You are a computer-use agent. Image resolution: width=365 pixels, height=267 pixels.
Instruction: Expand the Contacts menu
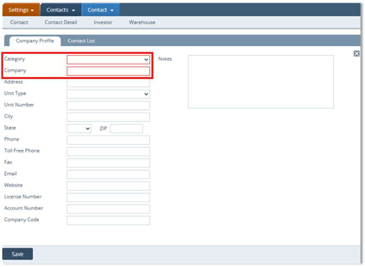point(60,10)
